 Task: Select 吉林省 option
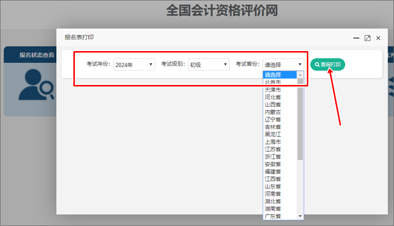pos(280,127)
